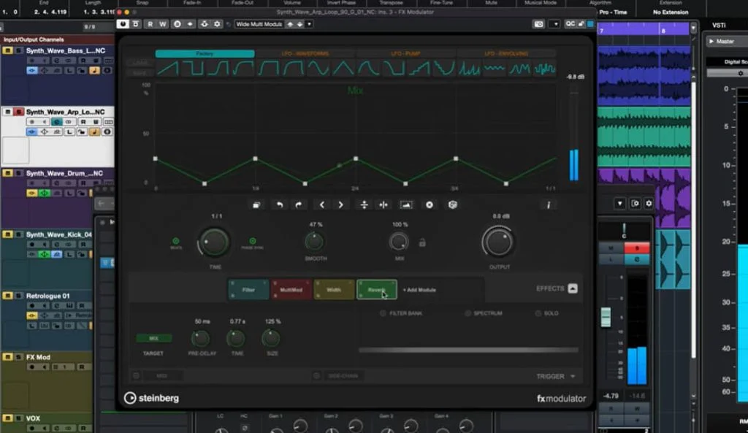Toggle the Mix lock icon
This screenshot has width=748, height=433.
coord(422,242)
